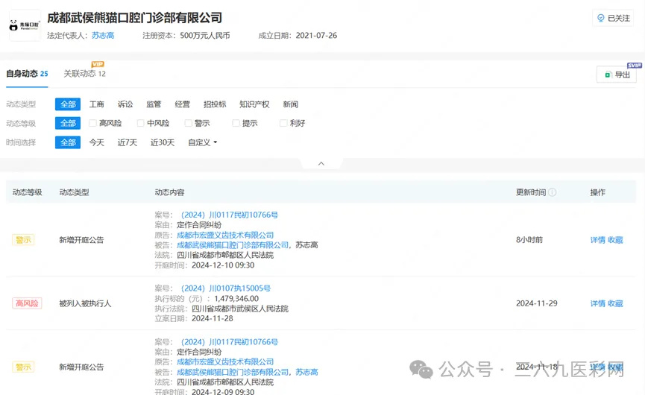Click the 被列入被执行人 type cell
This screenshot has height=395, width=645.
click(85, 304)
